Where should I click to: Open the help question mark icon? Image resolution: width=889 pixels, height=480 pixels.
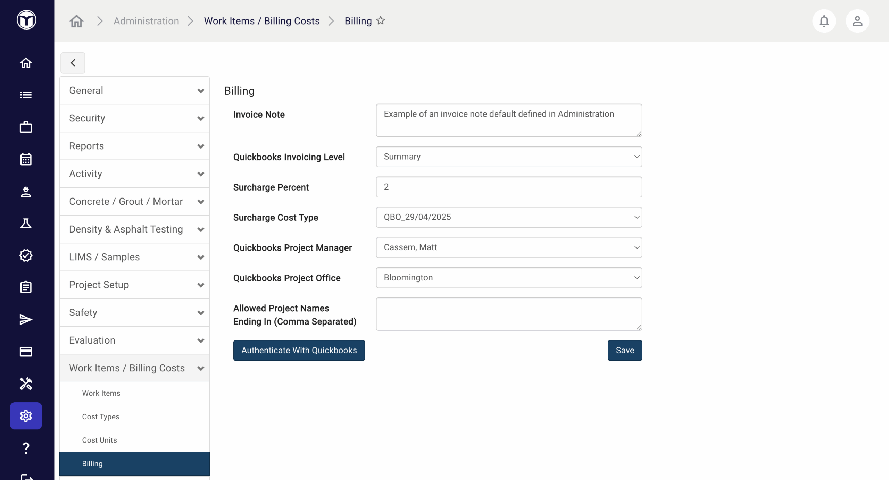pyautogui.click(x=26, y=448)
